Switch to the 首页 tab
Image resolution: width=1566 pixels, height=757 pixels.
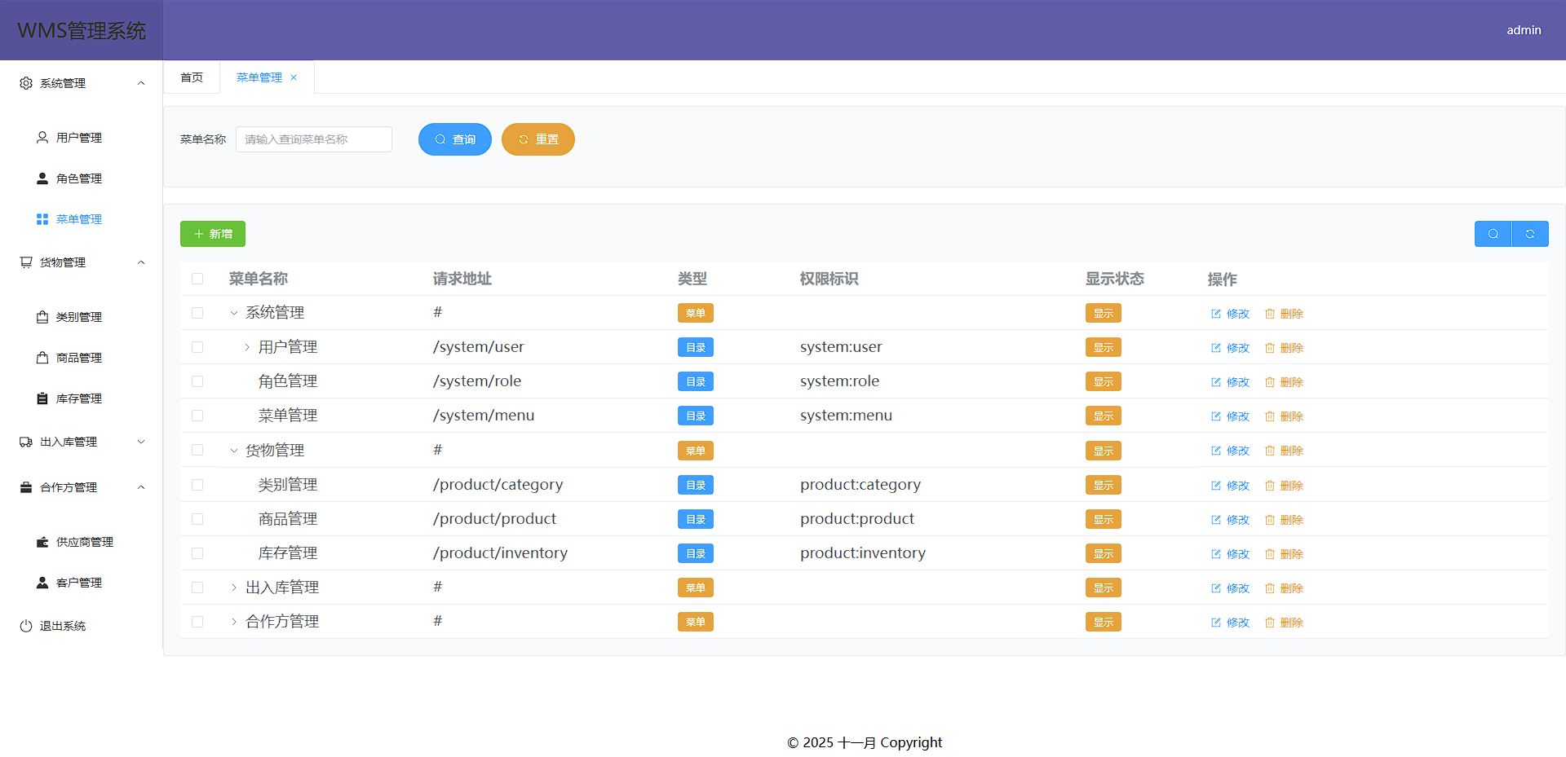(x=192, y=77)
